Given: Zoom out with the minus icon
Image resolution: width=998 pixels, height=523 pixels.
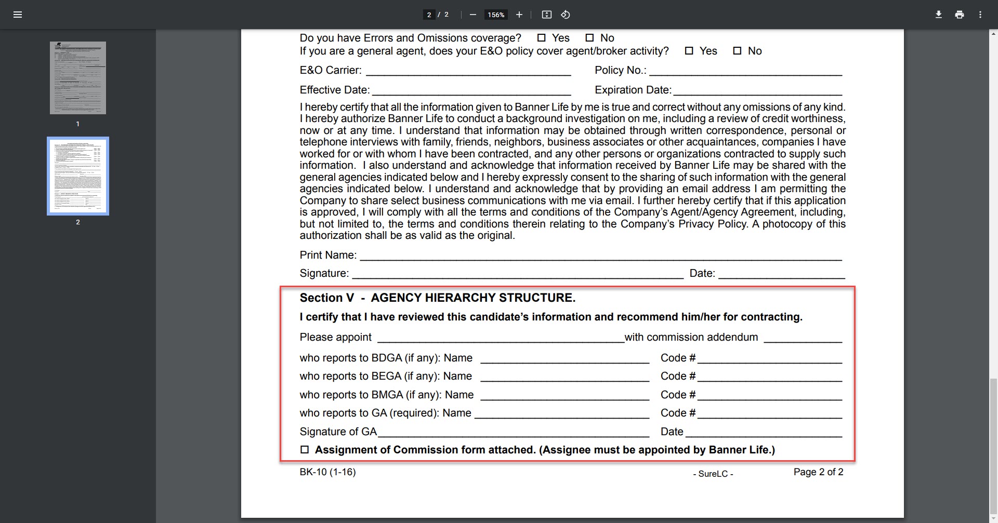Looking at the screenshot, I should (x=472, y=15).
